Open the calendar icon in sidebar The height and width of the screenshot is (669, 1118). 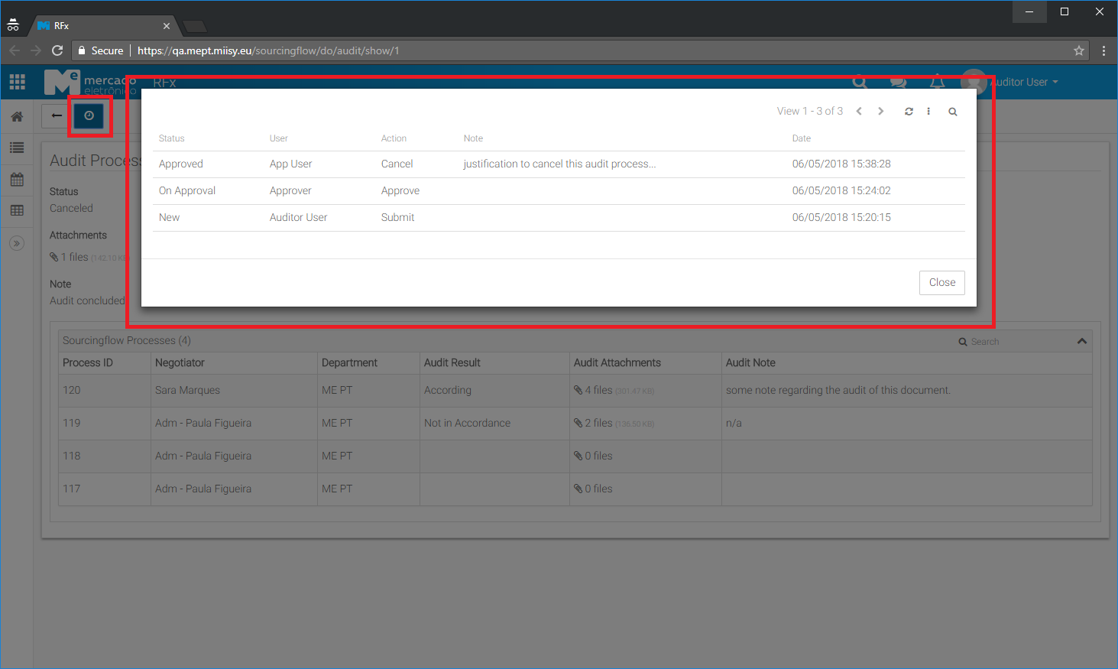point(17,180)
